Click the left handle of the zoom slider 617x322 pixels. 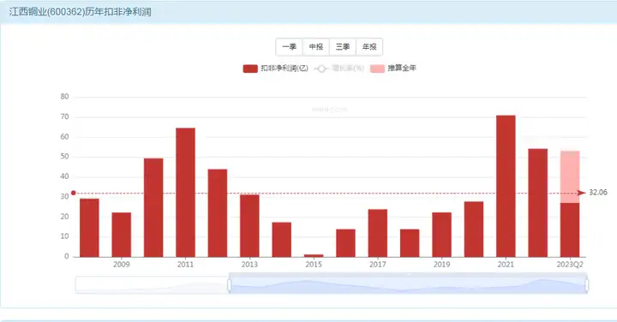230,285
